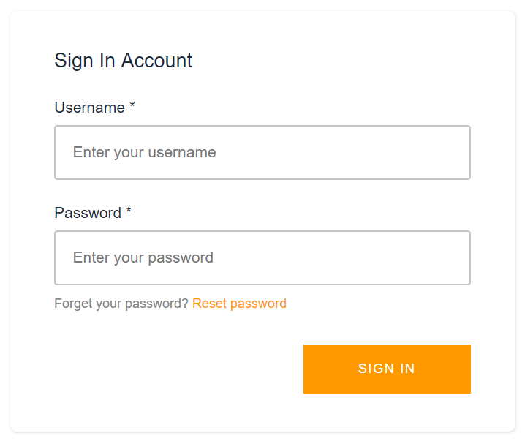Focus the Password input field

[x=262, y=257]
